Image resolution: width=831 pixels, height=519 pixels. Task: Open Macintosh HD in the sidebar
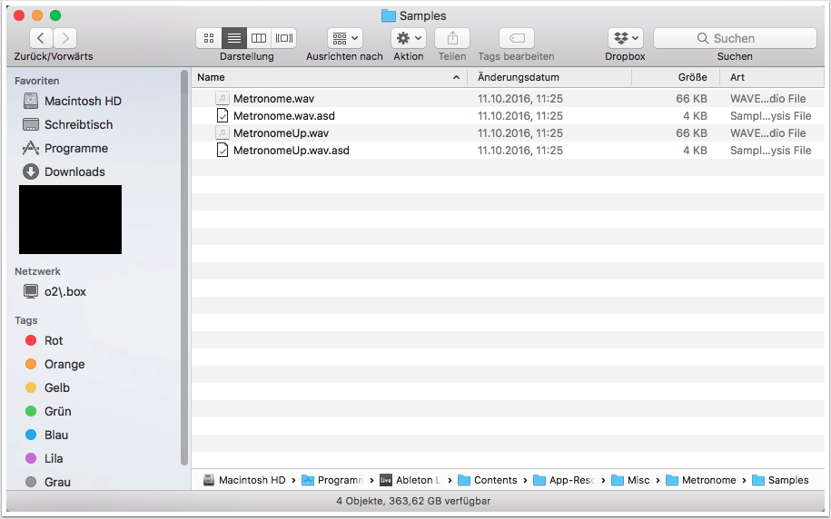point(83,101)
